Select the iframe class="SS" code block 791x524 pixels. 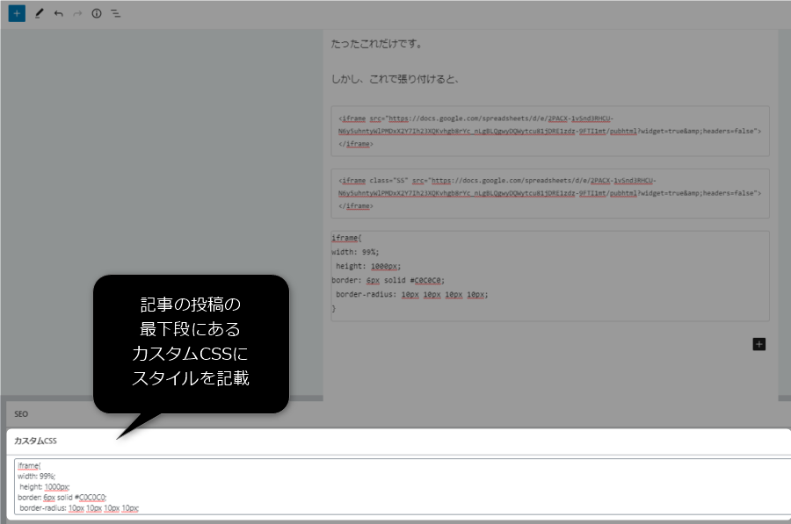click(x=550, y=193)
